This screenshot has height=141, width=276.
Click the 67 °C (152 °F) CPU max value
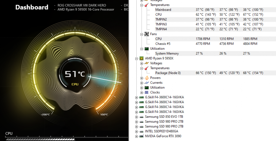253,15
